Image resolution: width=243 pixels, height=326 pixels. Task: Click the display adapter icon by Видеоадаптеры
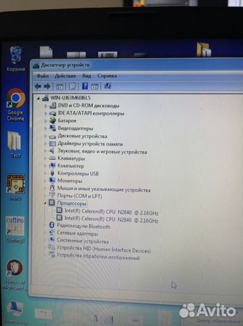(x=52, y=128)
